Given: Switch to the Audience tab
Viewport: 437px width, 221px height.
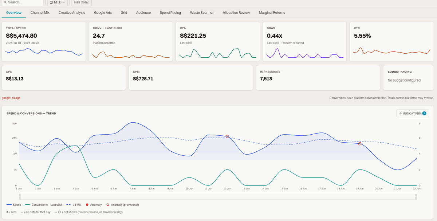Looking at the screenshot, I should [x=143, y=13].
